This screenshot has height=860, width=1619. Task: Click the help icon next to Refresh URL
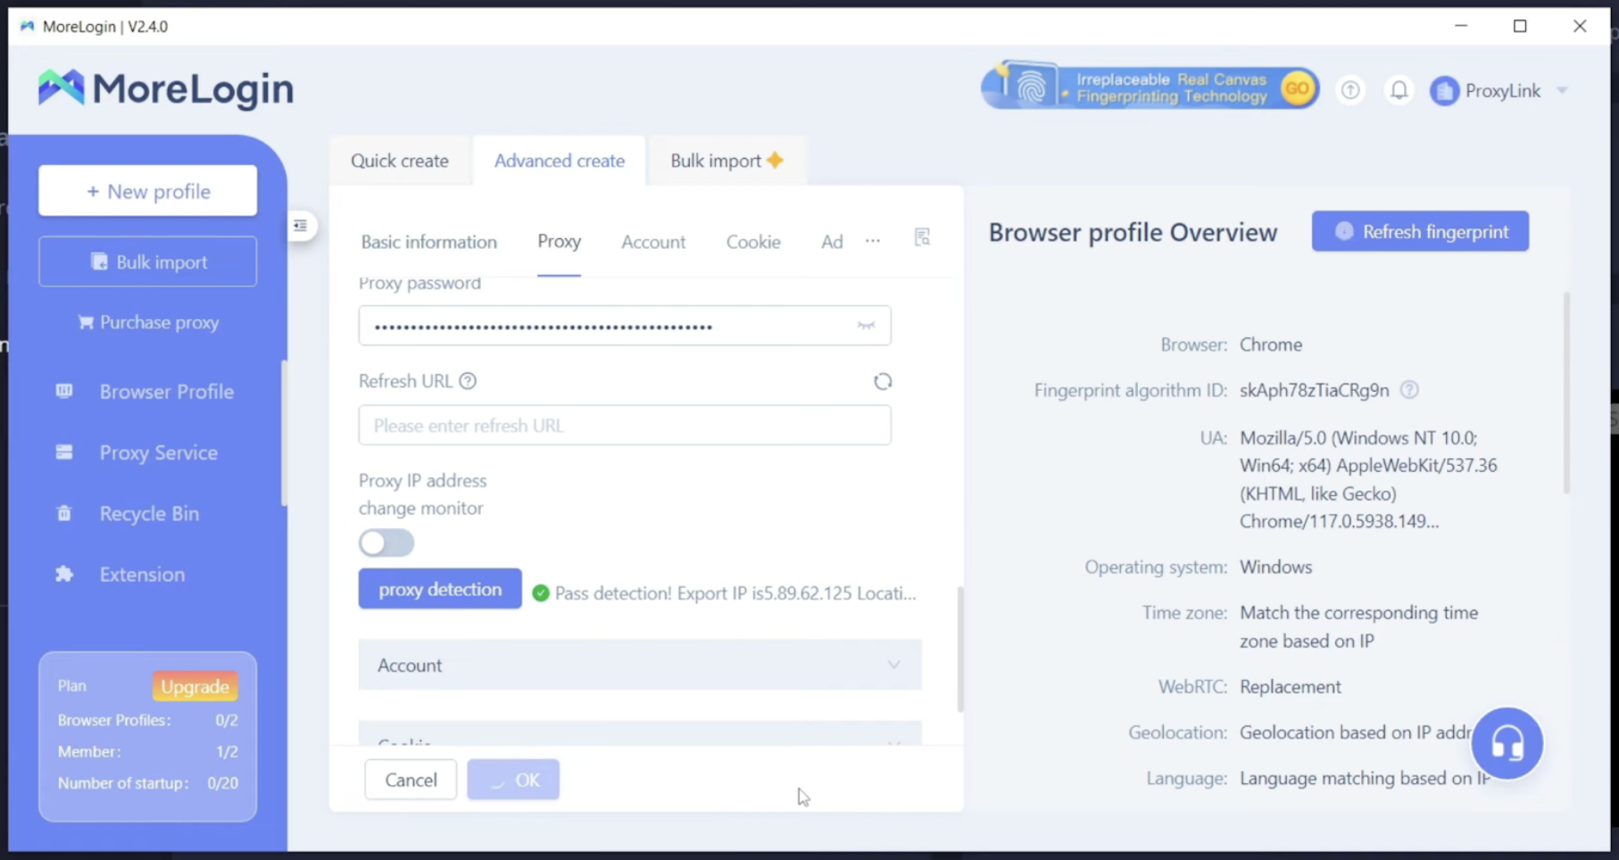(468, 381)
